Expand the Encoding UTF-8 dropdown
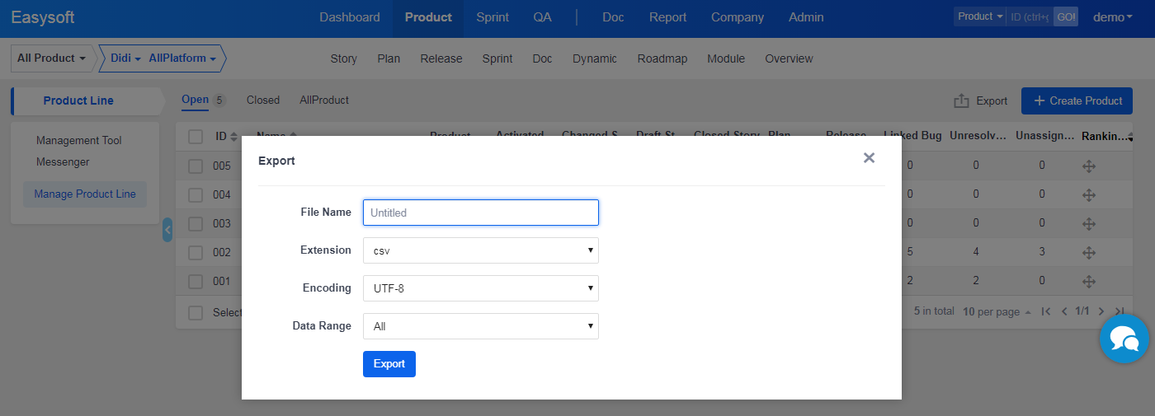The image size is (1155, 416). click(x=480, y=288)
